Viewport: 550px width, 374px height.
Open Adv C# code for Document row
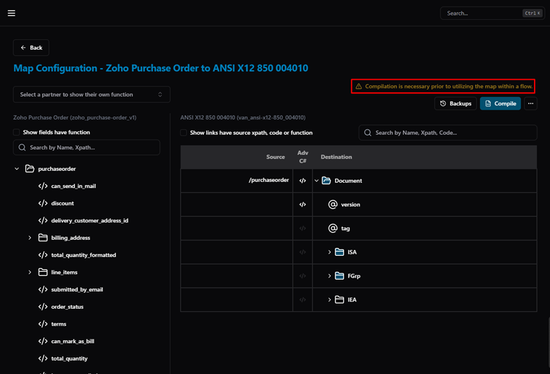(302, 181)
